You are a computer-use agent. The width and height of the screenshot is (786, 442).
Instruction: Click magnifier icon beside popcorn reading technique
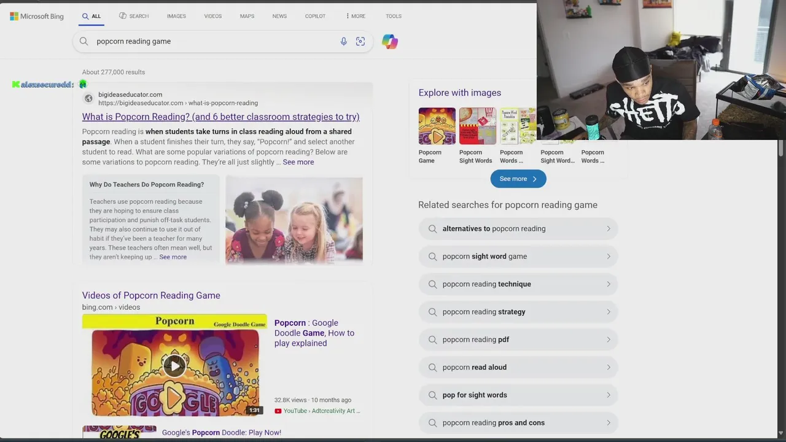point(432,284)
